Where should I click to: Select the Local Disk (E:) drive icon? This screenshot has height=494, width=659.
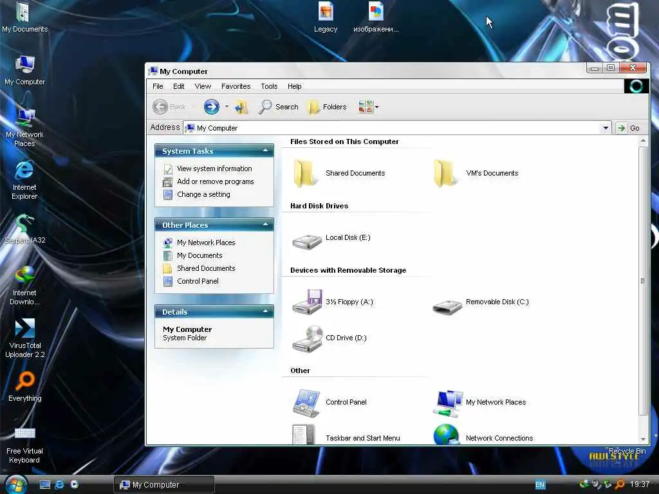307,242
